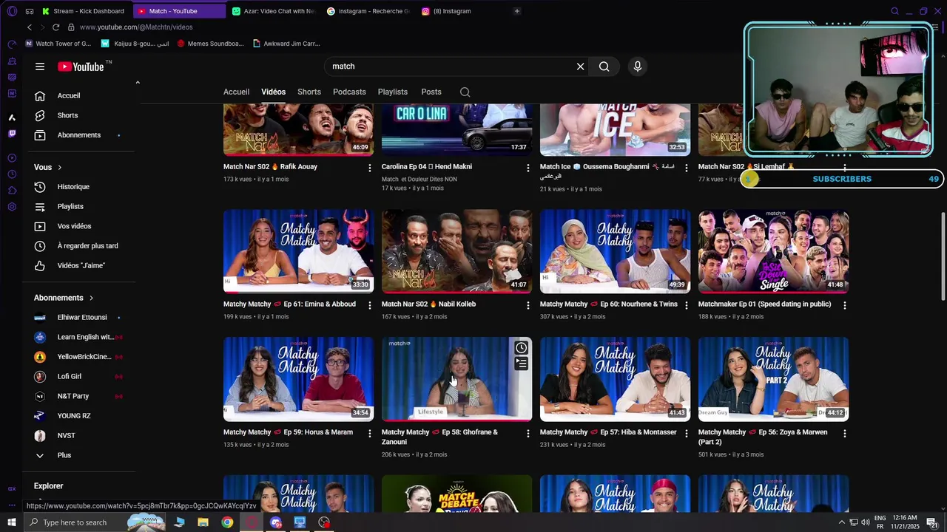Switch to the Shorts channel tab
Image resolution: width=947 pixels, height=532 pixels.
(x=309, y=92)
